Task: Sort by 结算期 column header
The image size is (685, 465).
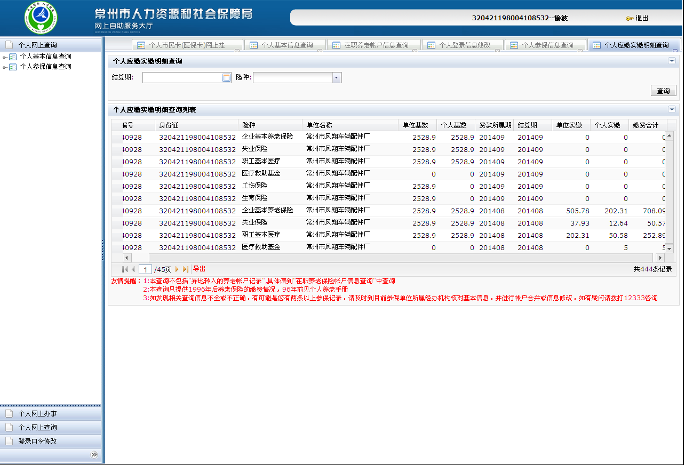Action: pyautogui.click(x=533, y=125)
